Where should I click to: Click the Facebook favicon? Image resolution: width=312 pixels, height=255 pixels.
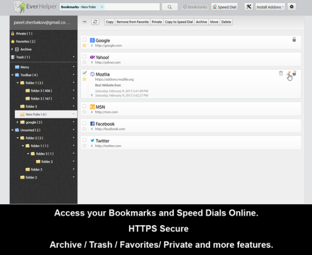[x=92, y=124]
